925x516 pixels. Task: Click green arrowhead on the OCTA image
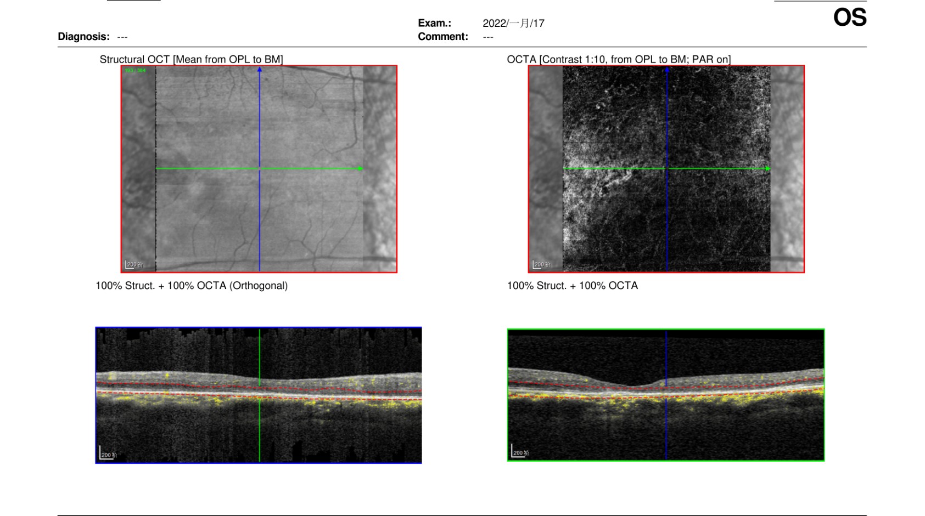[767, 168]
